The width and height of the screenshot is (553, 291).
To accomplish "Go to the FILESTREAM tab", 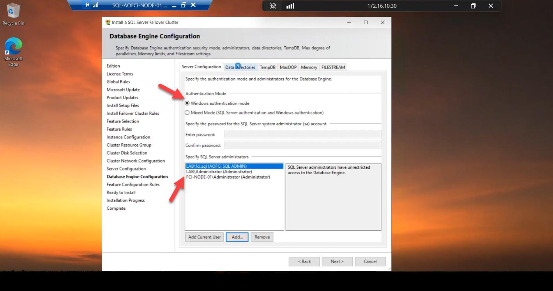I will point(333,67).
